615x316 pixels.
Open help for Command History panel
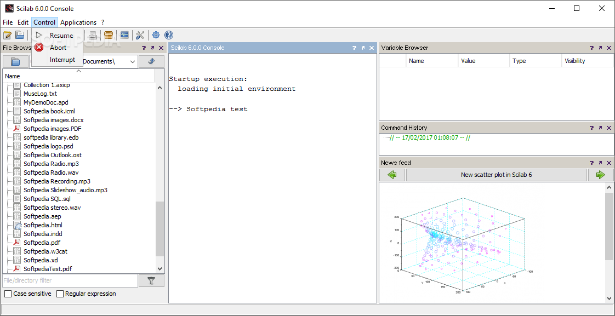[592, 128]
